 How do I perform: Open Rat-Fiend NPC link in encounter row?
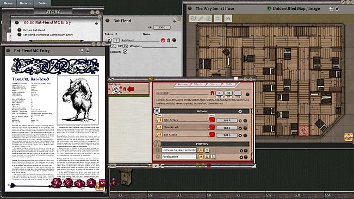point(174,40)
